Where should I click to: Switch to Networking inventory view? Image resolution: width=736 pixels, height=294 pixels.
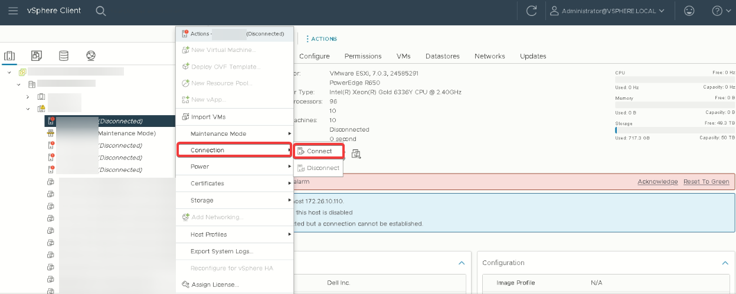90,56
